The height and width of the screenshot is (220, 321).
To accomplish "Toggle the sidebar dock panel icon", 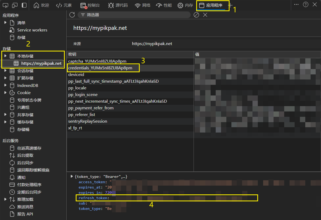I will coord(24,5).
